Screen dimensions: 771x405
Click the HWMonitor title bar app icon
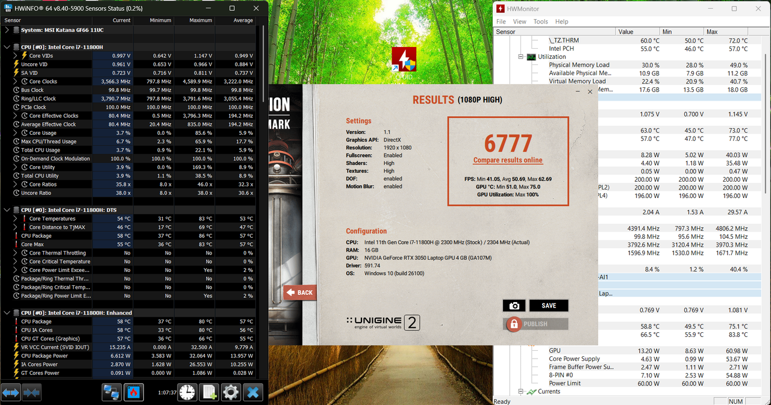click(x=501, y=9)
